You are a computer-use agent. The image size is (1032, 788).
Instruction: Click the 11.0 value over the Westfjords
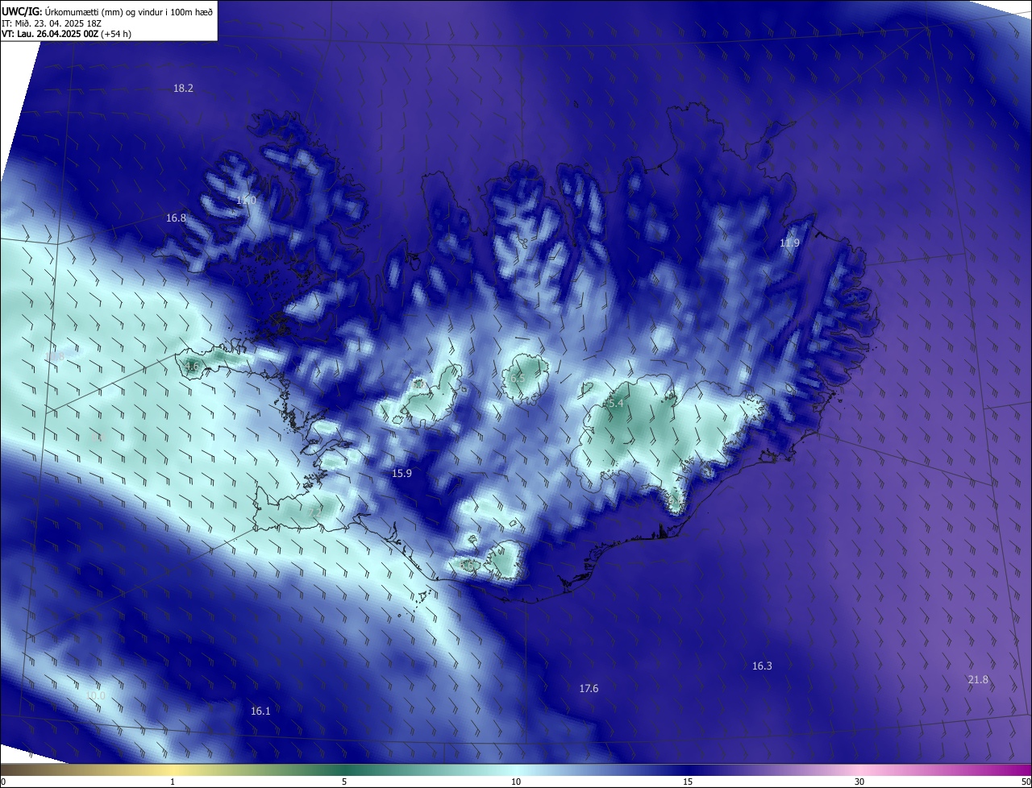coord(245,200)
